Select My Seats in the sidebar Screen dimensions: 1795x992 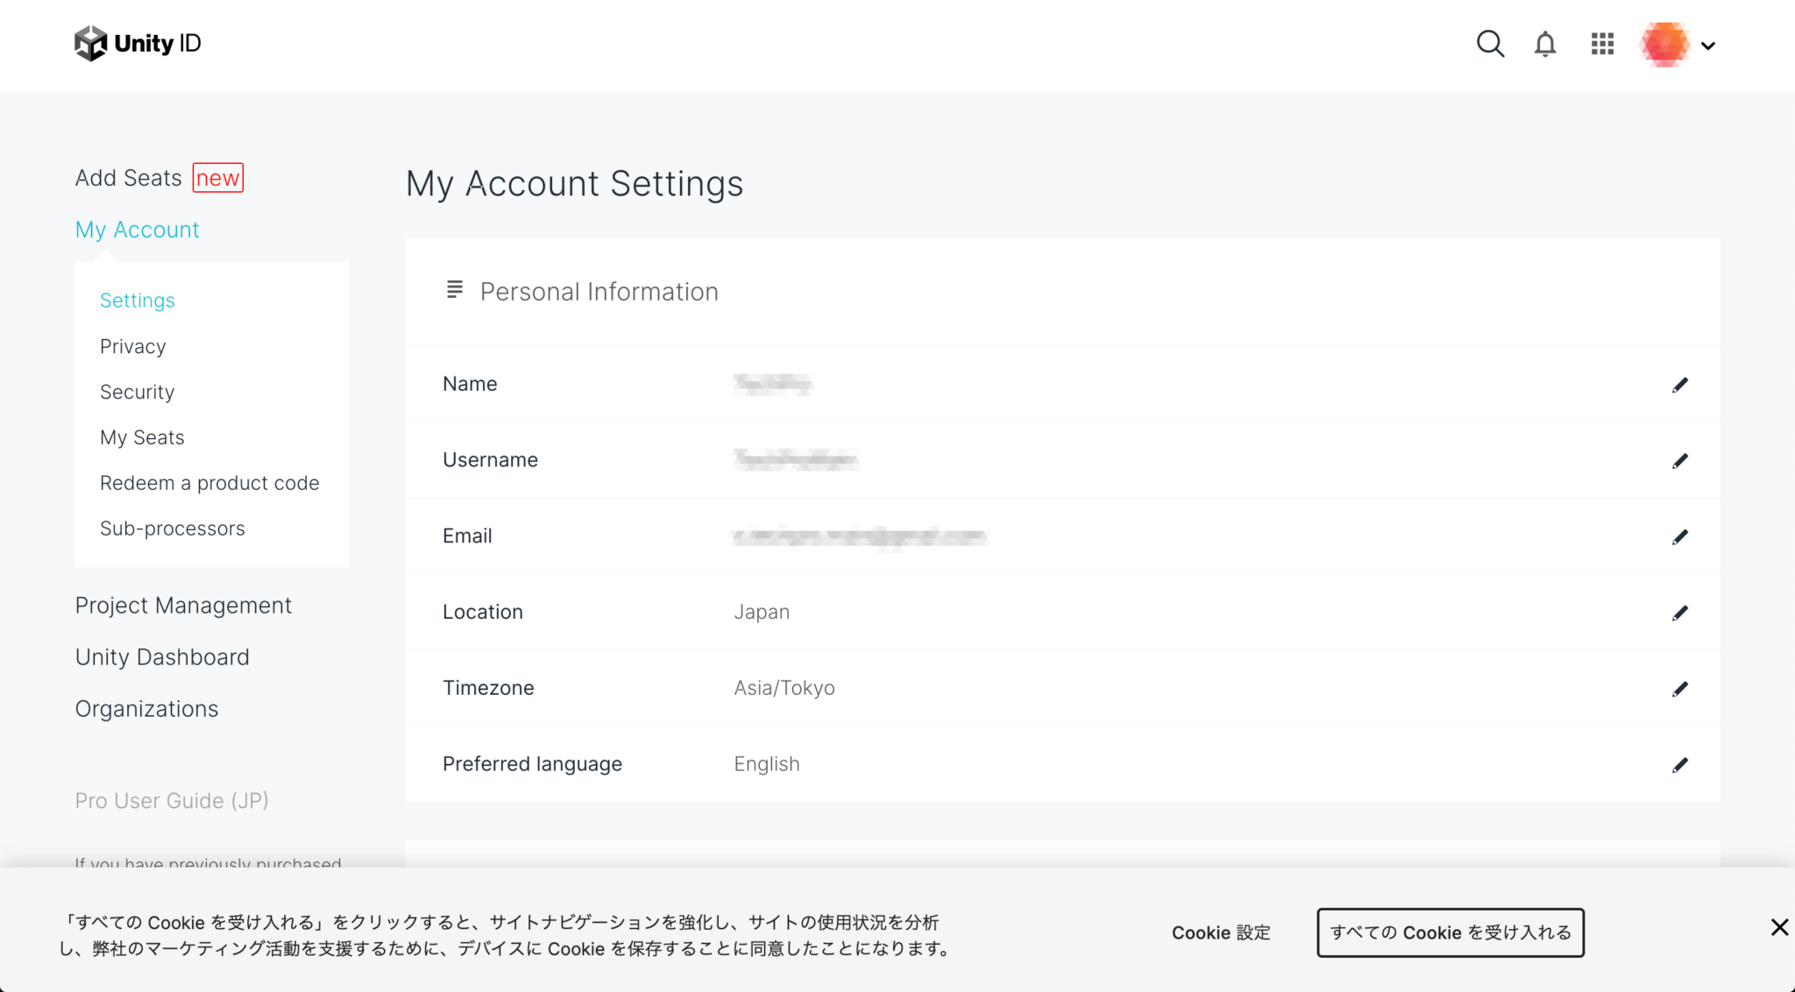coord(142,437)
